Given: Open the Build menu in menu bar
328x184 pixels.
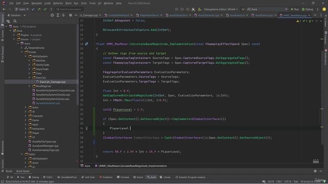Looking at the screenshot, I should tap(68, 4).
